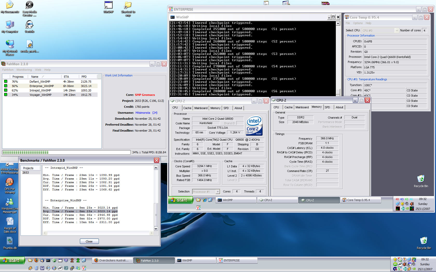Open start menu inside ENTERPRISE remote session
The height and width of the screenshot is (272, 436).
pos(181,200)
